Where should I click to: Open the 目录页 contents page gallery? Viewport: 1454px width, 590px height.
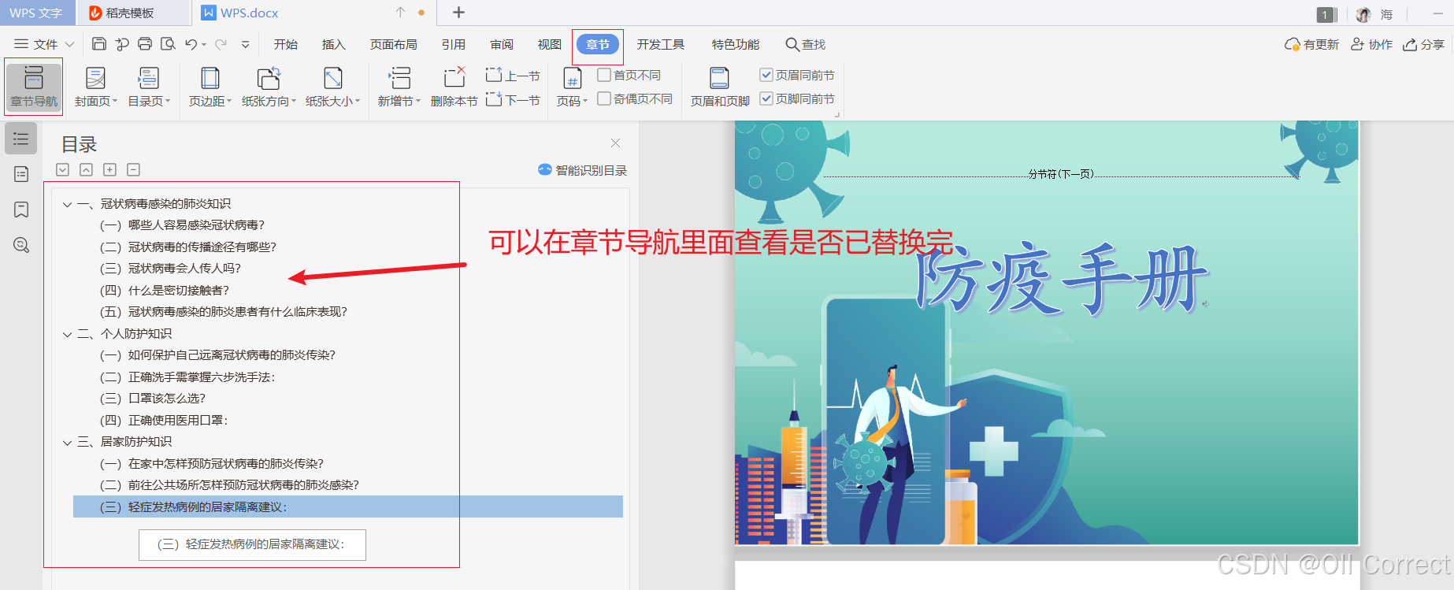point(148,87)
